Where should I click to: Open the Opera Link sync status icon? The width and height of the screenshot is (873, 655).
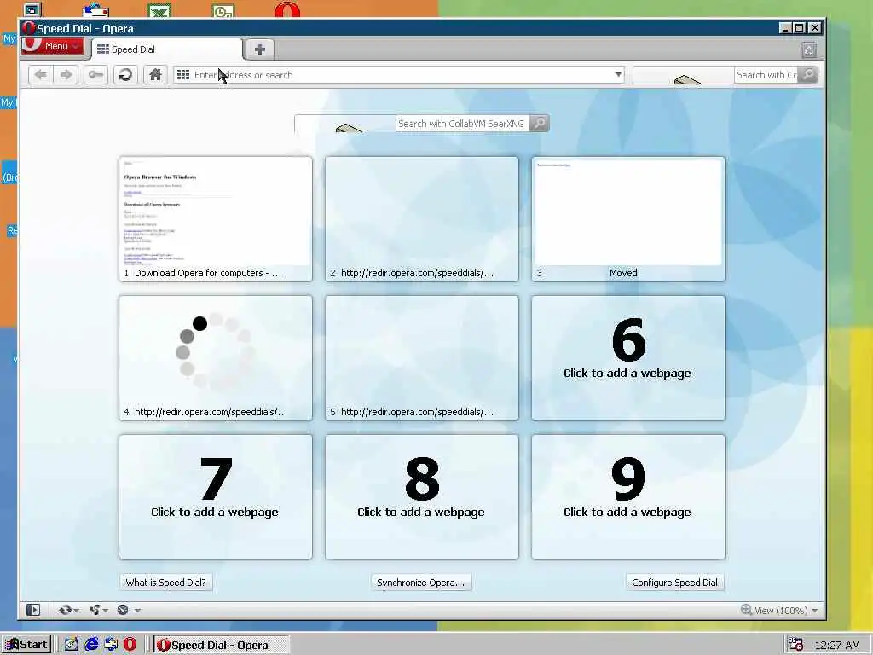[65, 610]
